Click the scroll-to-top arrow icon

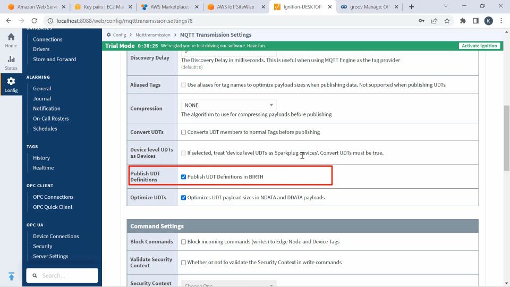(x=11, y=276)
